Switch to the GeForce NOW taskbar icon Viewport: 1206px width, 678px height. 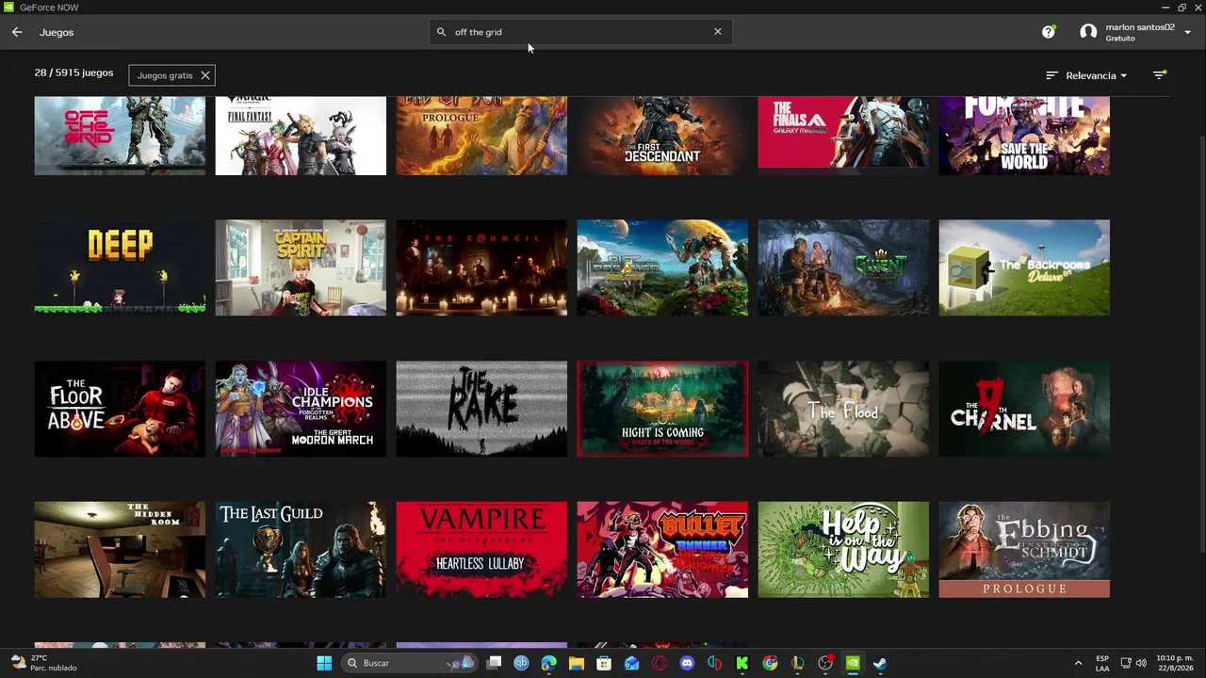(x=853, y=663)
